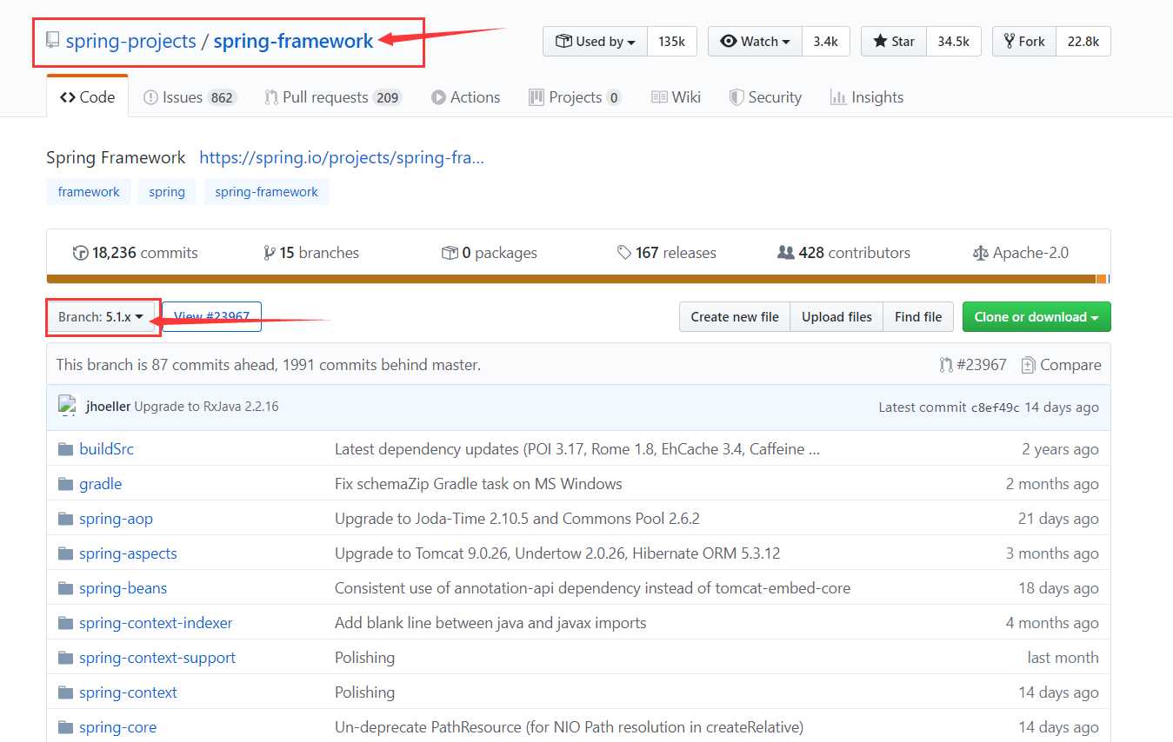Star the repository with the Star button
The width and height of the screenshot is (1173, 742).
coord(894,42)
